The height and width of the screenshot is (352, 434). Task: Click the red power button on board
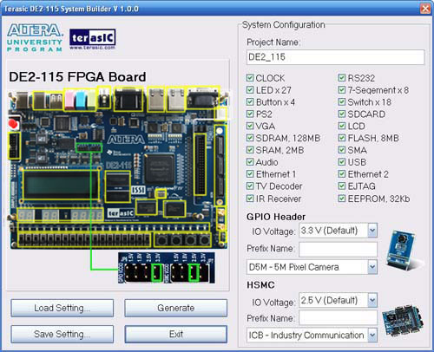pyautogui.click(x=13, y=124)
